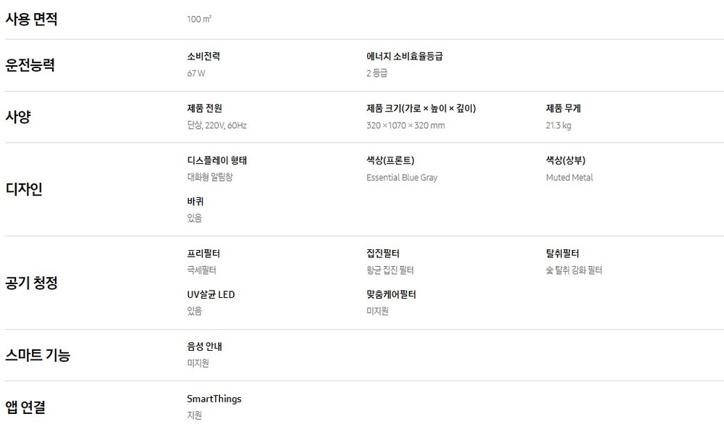724x432 pixels.
Task: Select the 100 ㎡ area value
Action: pos(199,20)
